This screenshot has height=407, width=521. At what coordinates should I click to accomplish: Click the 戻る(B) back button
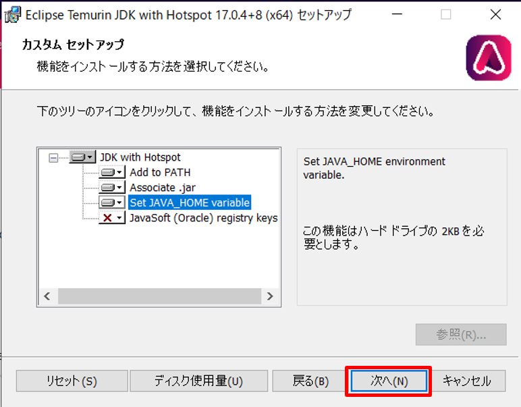[x=310, y=381]
